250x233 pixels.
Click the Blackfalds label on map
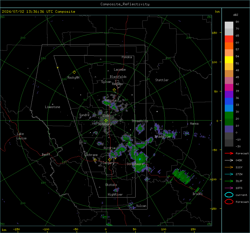point(118,77)
